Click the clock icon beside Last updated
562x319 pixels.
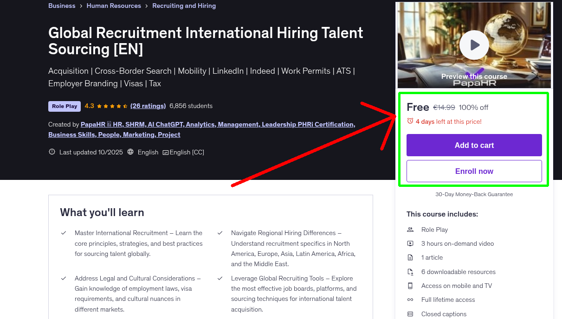point(52,152)
